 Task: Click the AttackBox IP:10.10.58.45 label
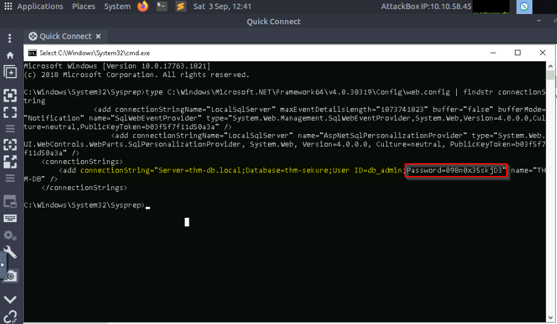pos(426,7)
